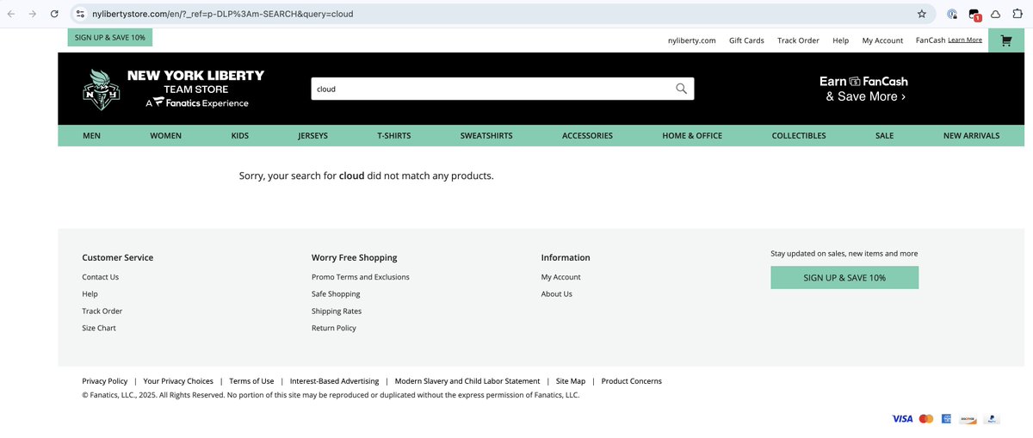Open the shopping cart icon
Screen dimensions: 1033x438
point(1005,40)
